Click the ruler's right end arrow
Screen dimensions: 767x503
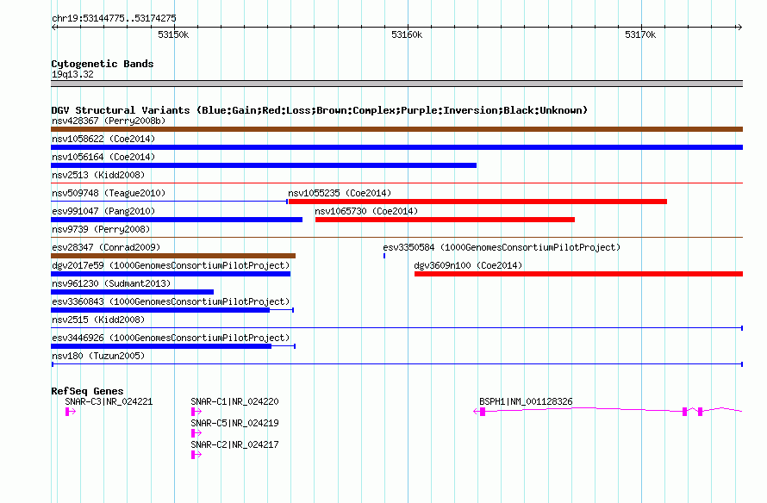(739, 28)
